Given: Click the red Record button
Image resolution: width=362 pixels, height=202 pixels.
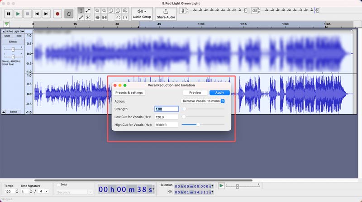Looking at the screenshot, I should point(57,14).
